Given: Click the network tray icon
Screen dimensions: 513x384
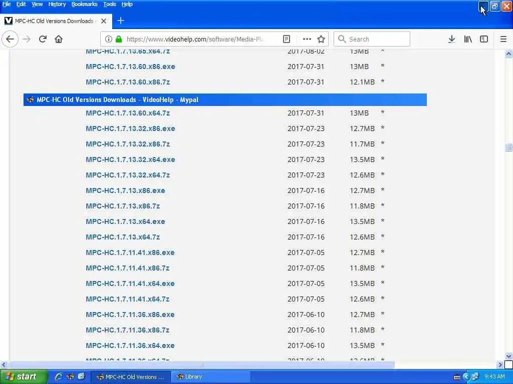Looking at the screenshot, I should 475,377.
